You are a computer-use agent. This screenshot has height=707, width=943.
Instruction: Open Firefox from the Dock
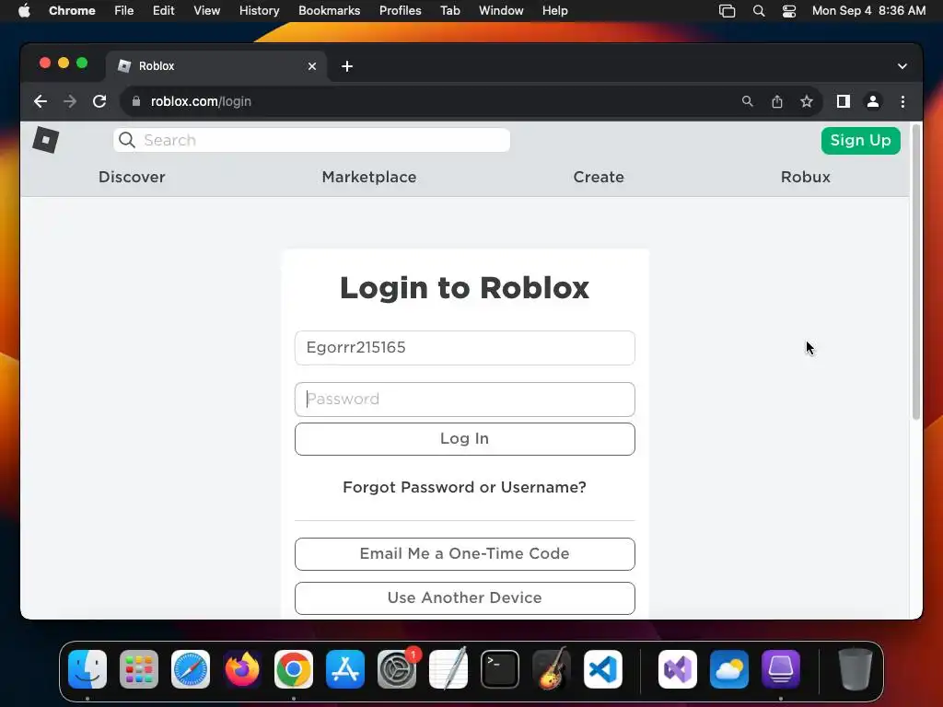pyautogui.click(x=242, y=669)
